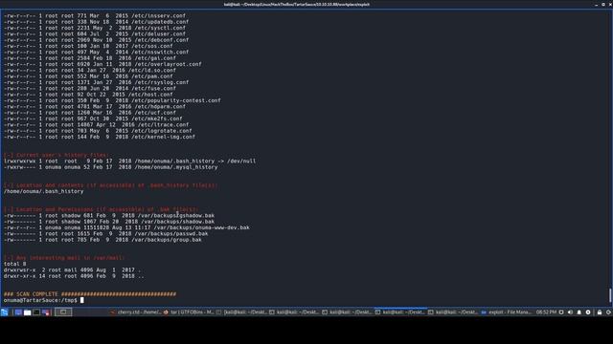The image size is (613, 344).
Task: Switch to tar | GTFOBins browser window
Action: tap(189, 312)
